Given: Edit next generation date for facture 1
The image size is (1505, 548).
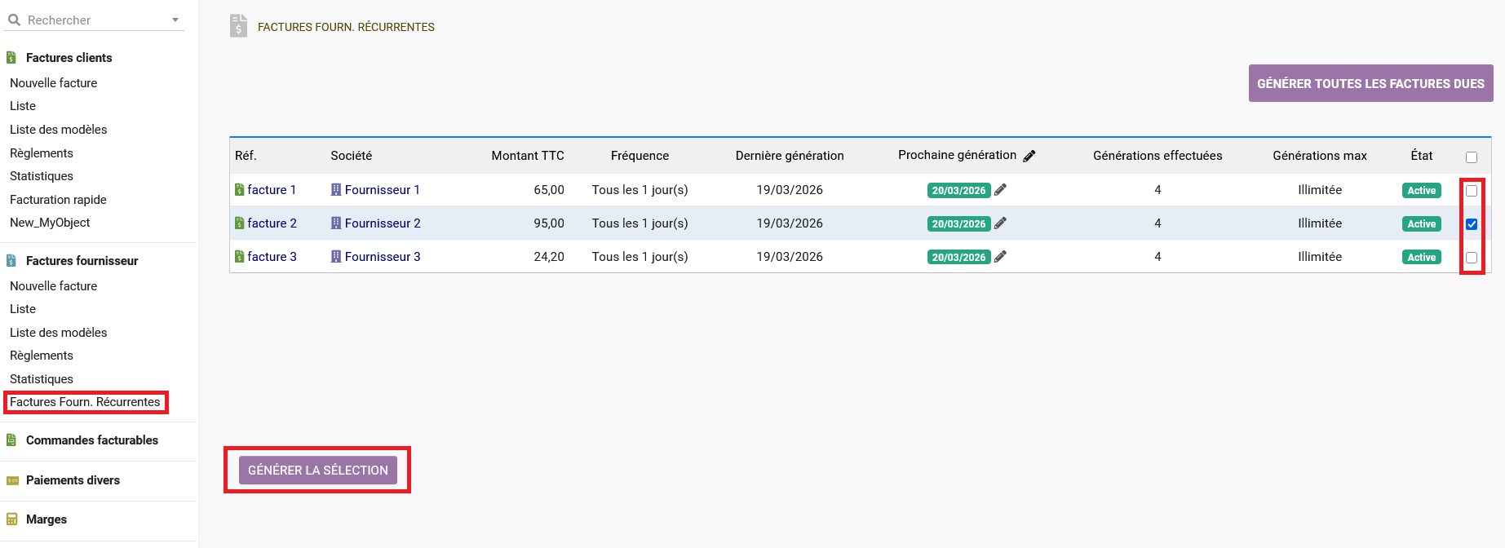Looking at the screenshot, I should (x=1000, y=190).
